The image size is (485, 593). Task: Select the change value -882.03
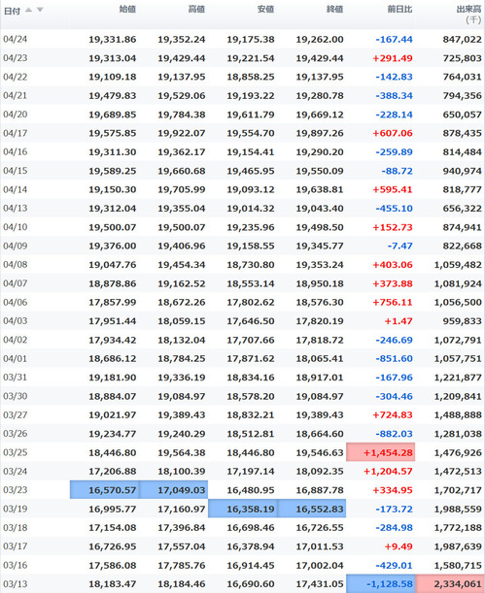[x=395, y=434]
